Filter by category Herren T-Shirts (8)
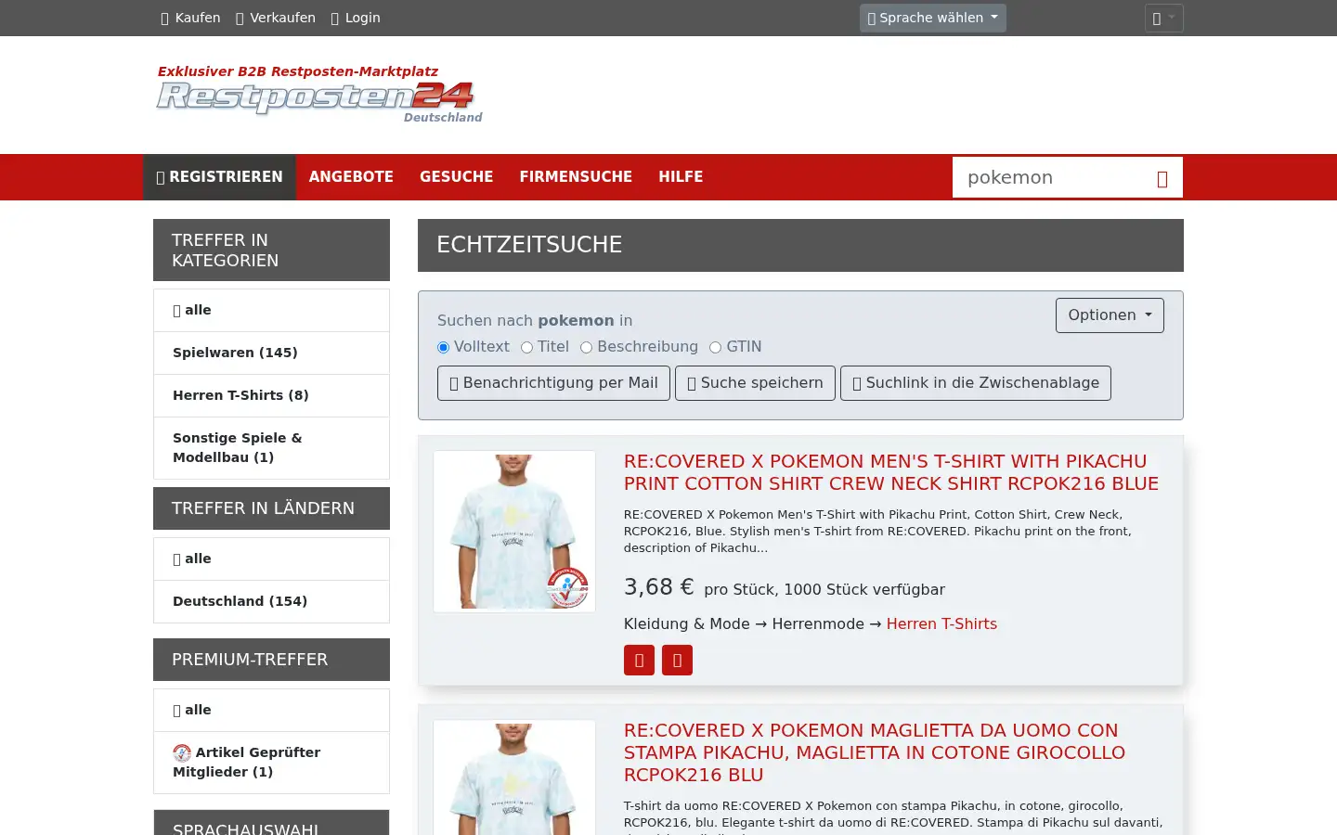This screenshot has height=835, width=1337. (x=271, y=395)
